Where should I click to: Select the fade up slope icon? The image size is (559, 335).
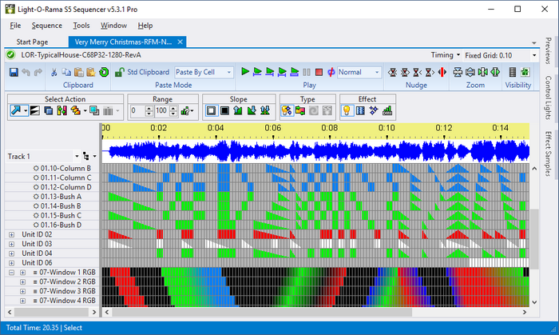pos(238,110)
